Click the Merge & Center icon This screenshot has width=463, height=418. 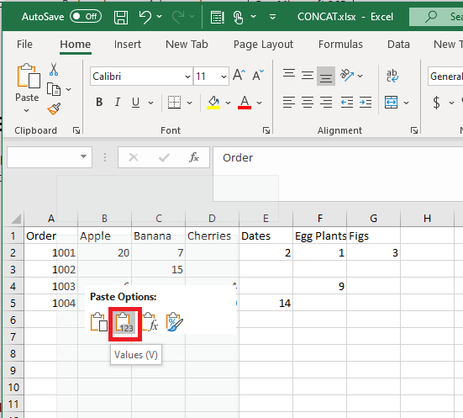(x=392, y=103)
